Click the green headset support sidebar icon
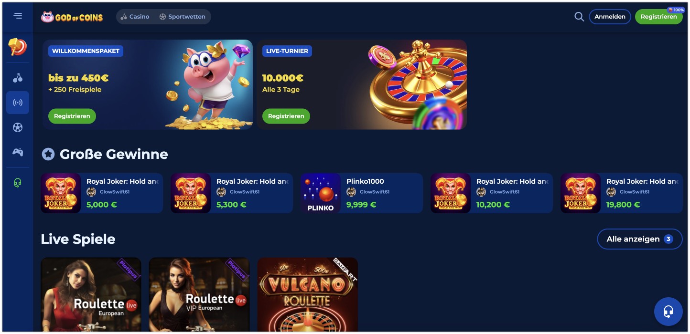 pyautogui.click(x=18, y=183)
